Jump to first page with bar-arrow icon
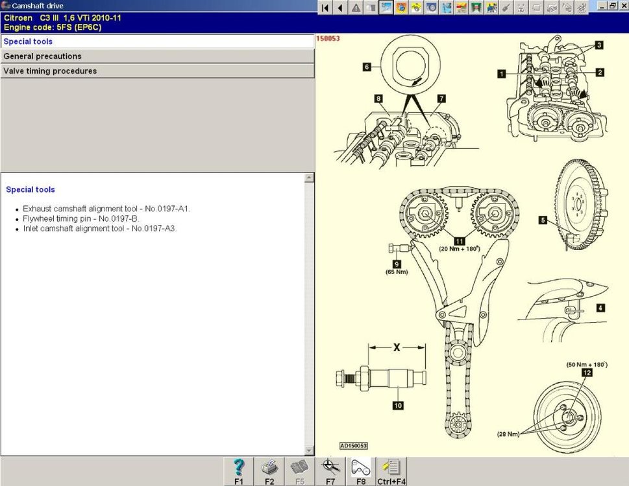 pyautogui.click(x=325, y=7)
